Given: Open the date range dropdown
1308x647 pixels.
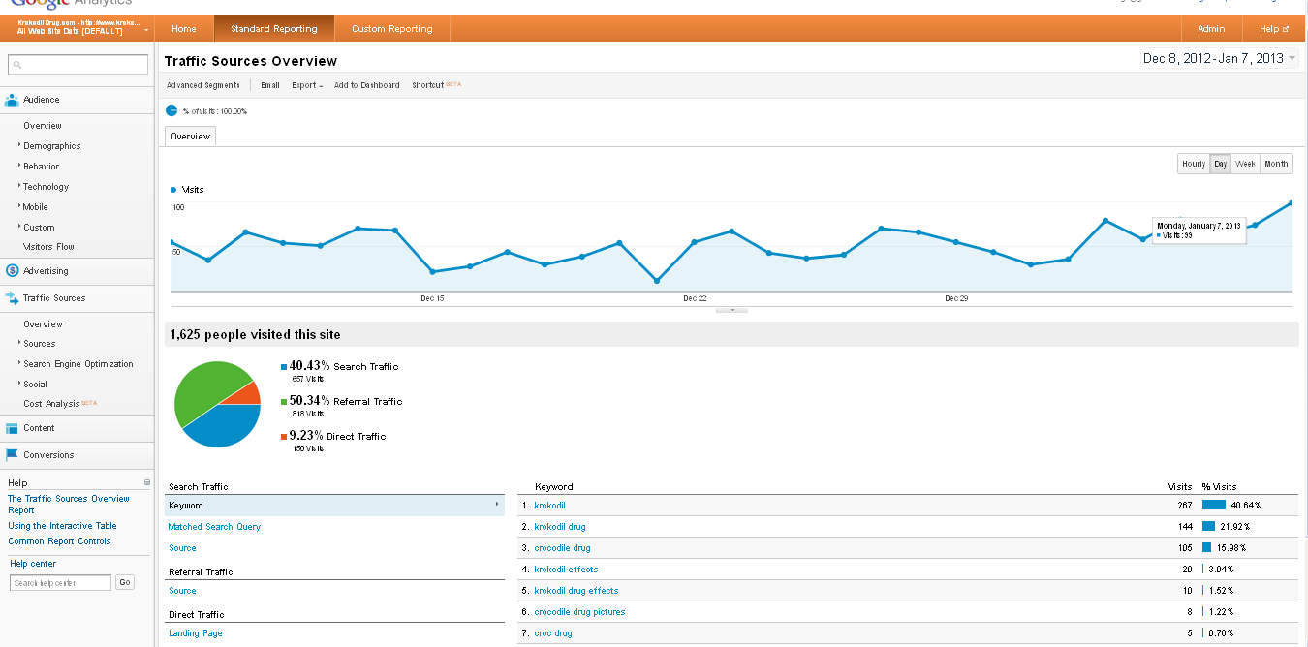Looking at the screenshot, I should [1220, 59].
